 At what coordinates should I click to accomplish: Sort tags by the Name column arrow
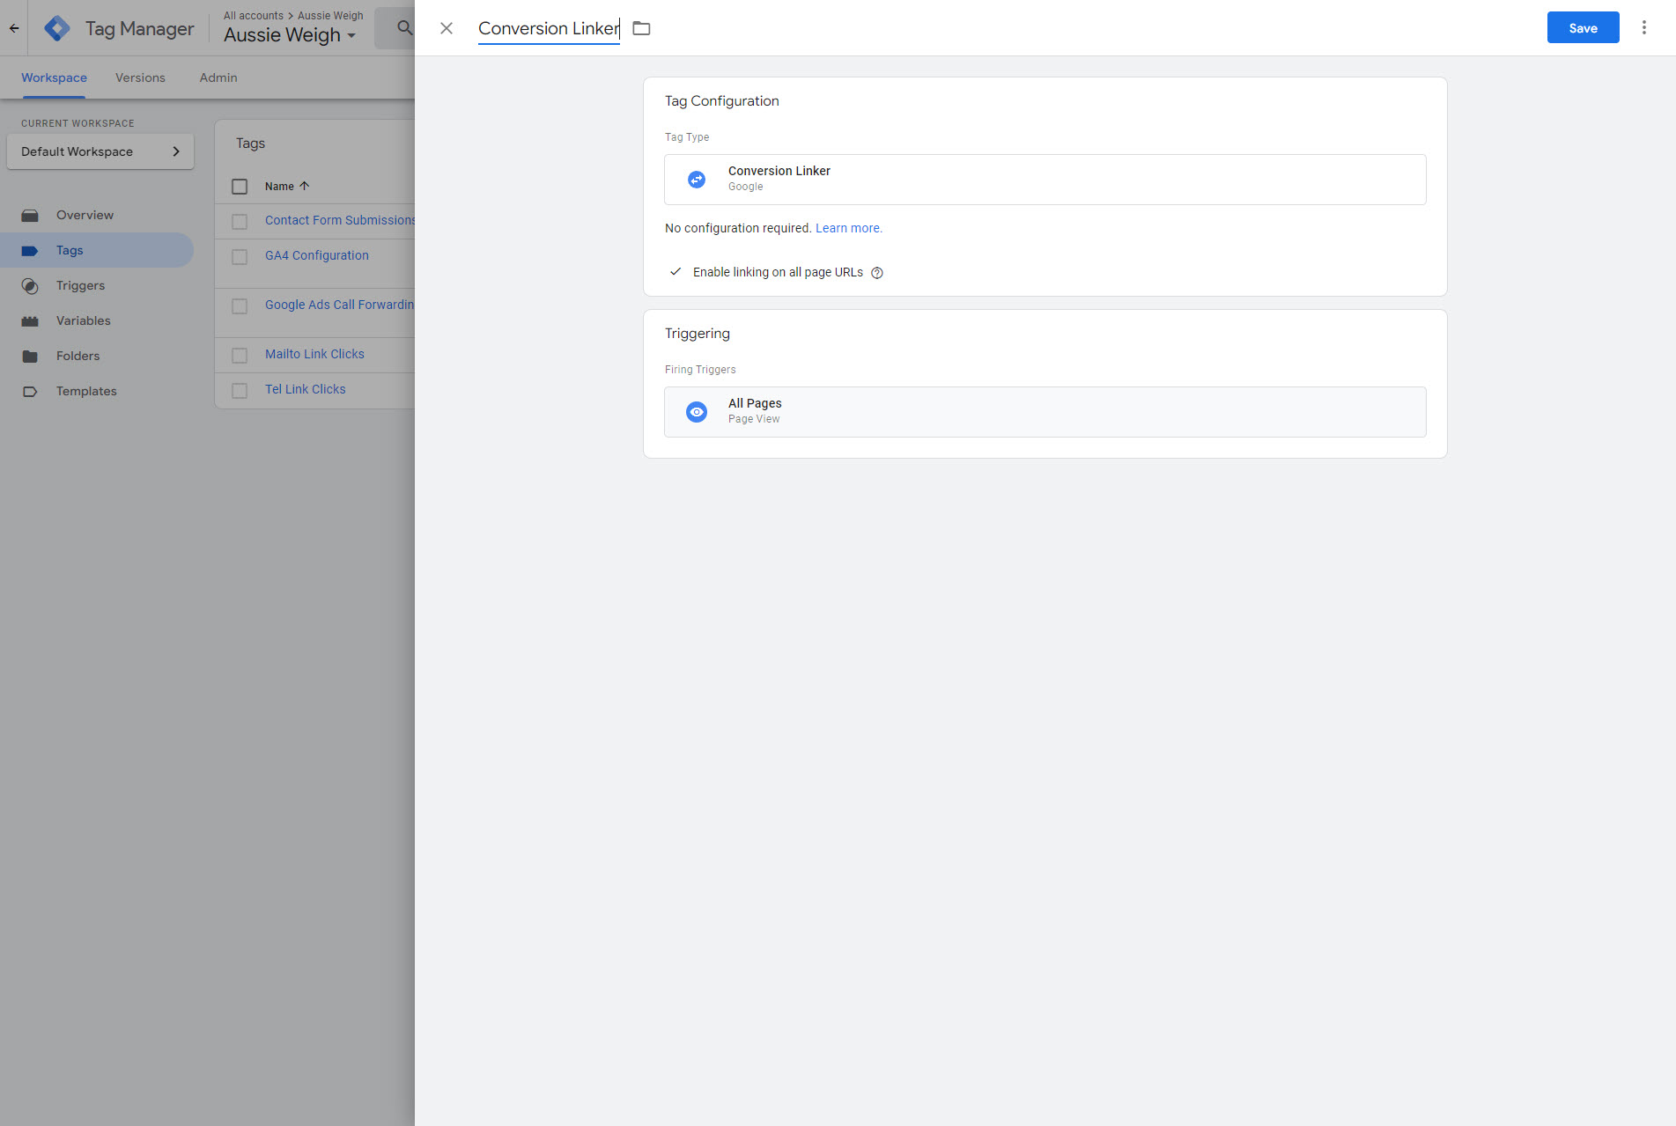[305, 187]
